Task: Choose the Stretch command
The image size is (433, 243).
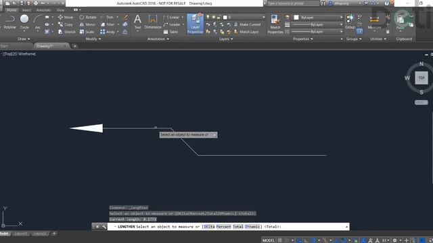Action: [66, 32]
